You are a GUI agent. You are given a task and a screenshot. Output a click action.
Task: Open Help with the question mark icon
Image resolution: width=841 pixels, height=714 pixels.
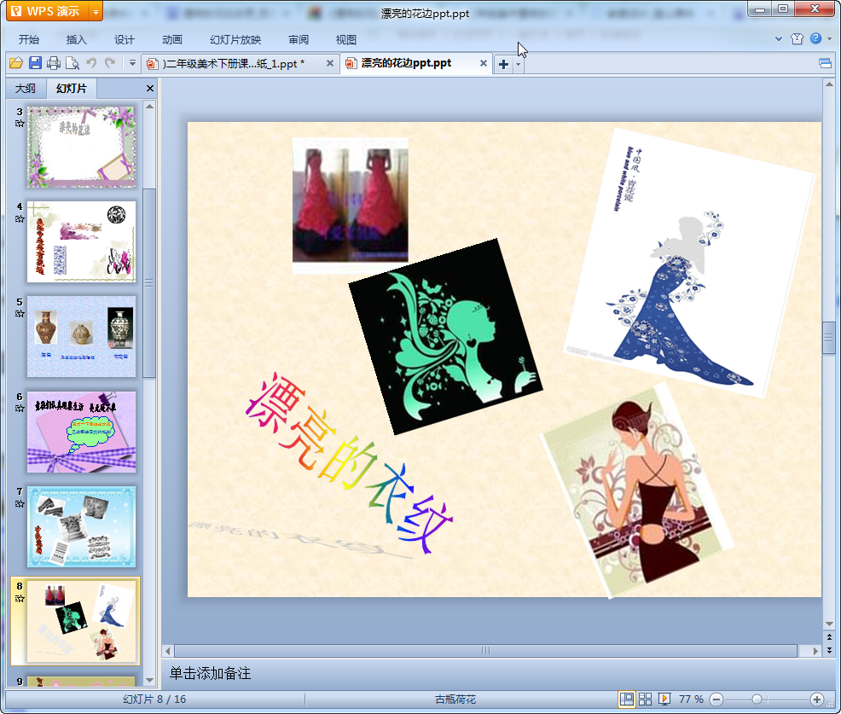[x=815, y=38]
